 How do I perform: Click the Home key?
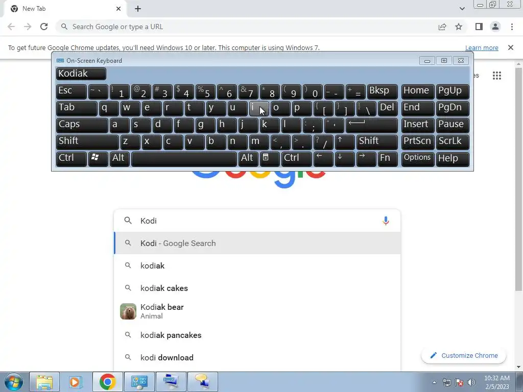418,91
